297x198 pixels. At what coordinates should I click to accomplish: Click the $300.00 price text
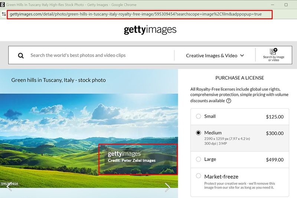(275, 133)
